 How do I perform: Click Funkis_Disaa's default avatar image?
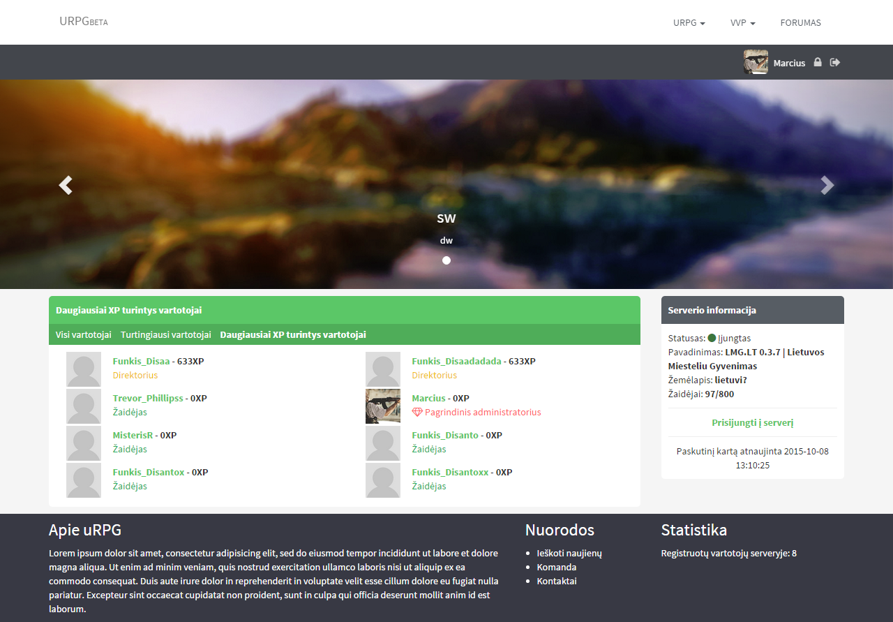(84, 369)
